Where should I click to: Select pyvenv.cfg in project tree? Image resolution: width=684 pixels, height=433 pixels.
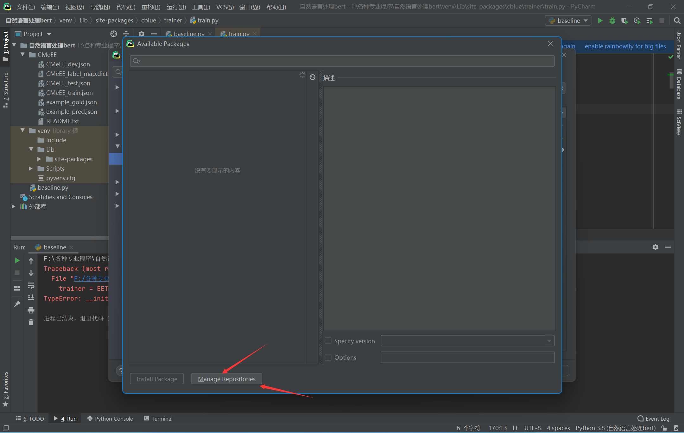60,178
